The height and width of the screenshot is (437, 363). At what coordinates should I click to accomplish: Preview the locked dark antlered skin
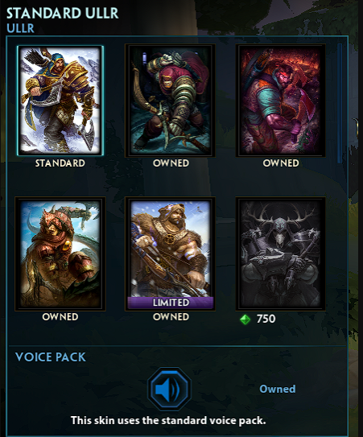280,254
